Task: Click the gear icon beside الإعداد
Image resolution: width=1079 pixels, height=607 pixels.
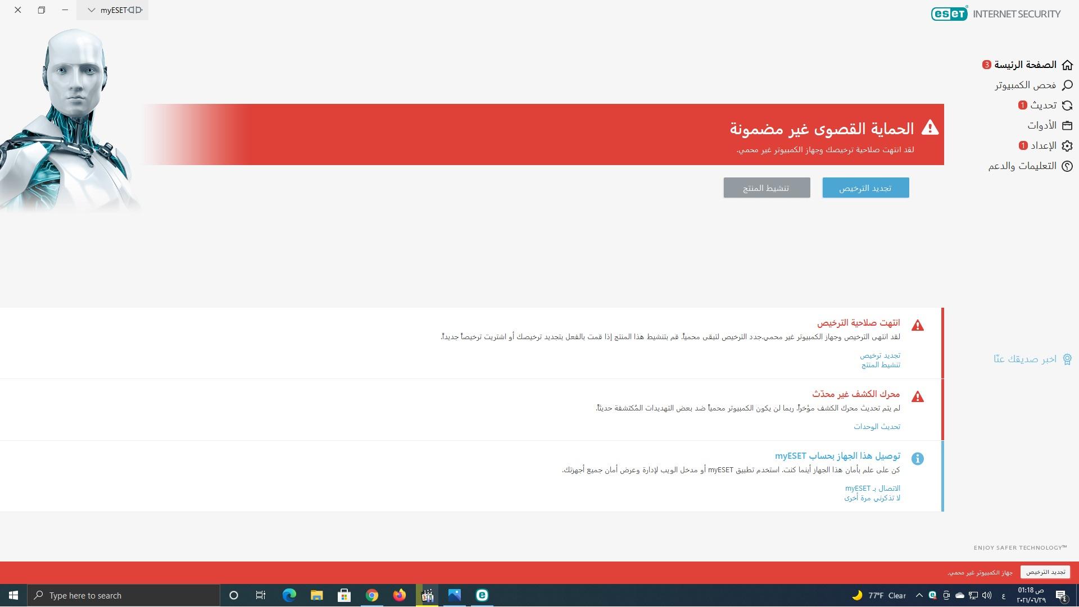Action: point(1067,145)
